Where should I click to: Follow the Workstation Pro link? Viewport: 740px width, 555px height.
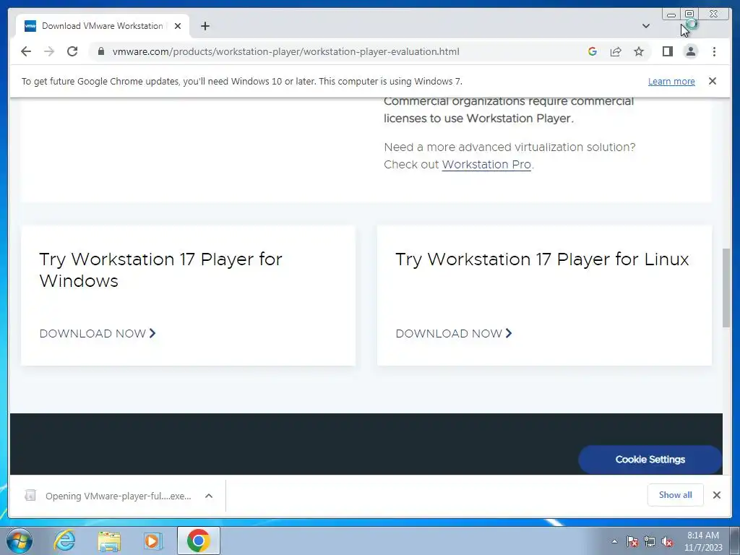tap(486, 164)
